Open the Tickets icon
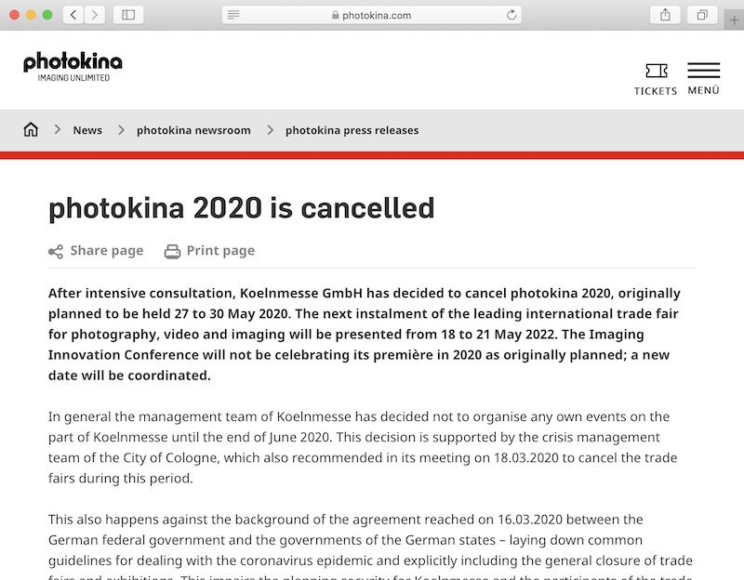The image size is (744, 580). click(656, 72)
